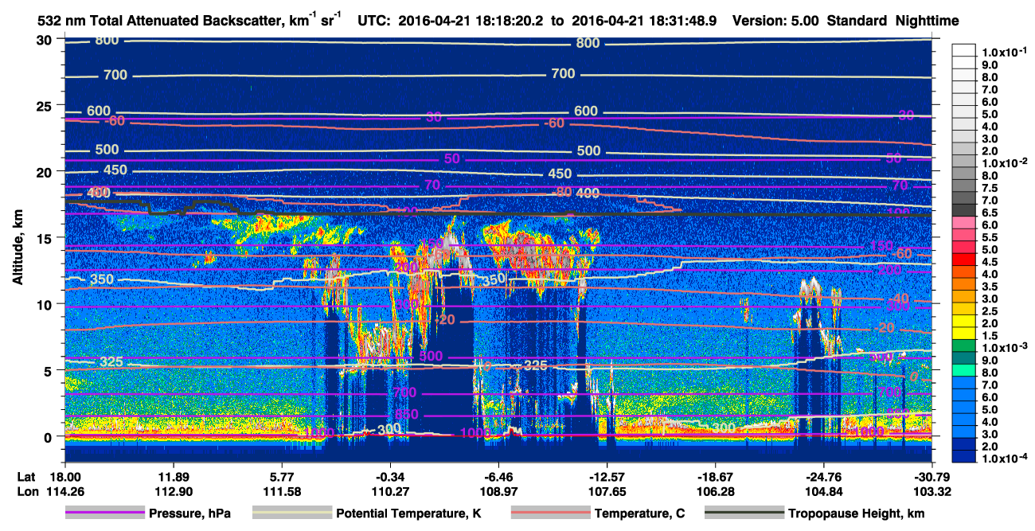Click the altitude axis tick label 20

tap(46, 172)
